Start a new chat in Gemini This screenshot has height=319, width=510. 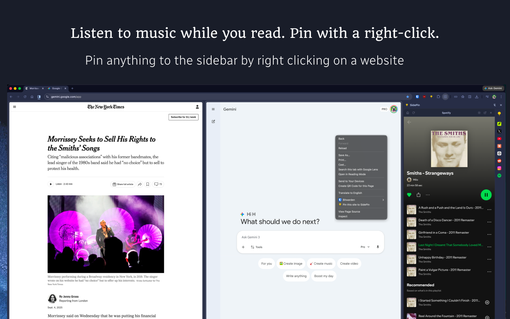pos(213,121)
